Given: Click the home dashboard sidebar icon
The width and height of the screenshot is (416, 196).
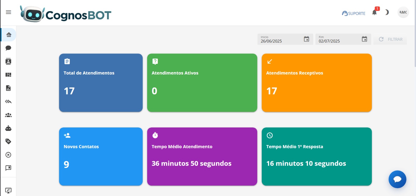Looking at the screenshot, I should (x=9, y=35).
